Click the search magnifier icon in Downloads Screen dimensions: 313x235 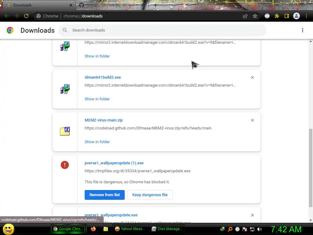(x=65, y=30)
